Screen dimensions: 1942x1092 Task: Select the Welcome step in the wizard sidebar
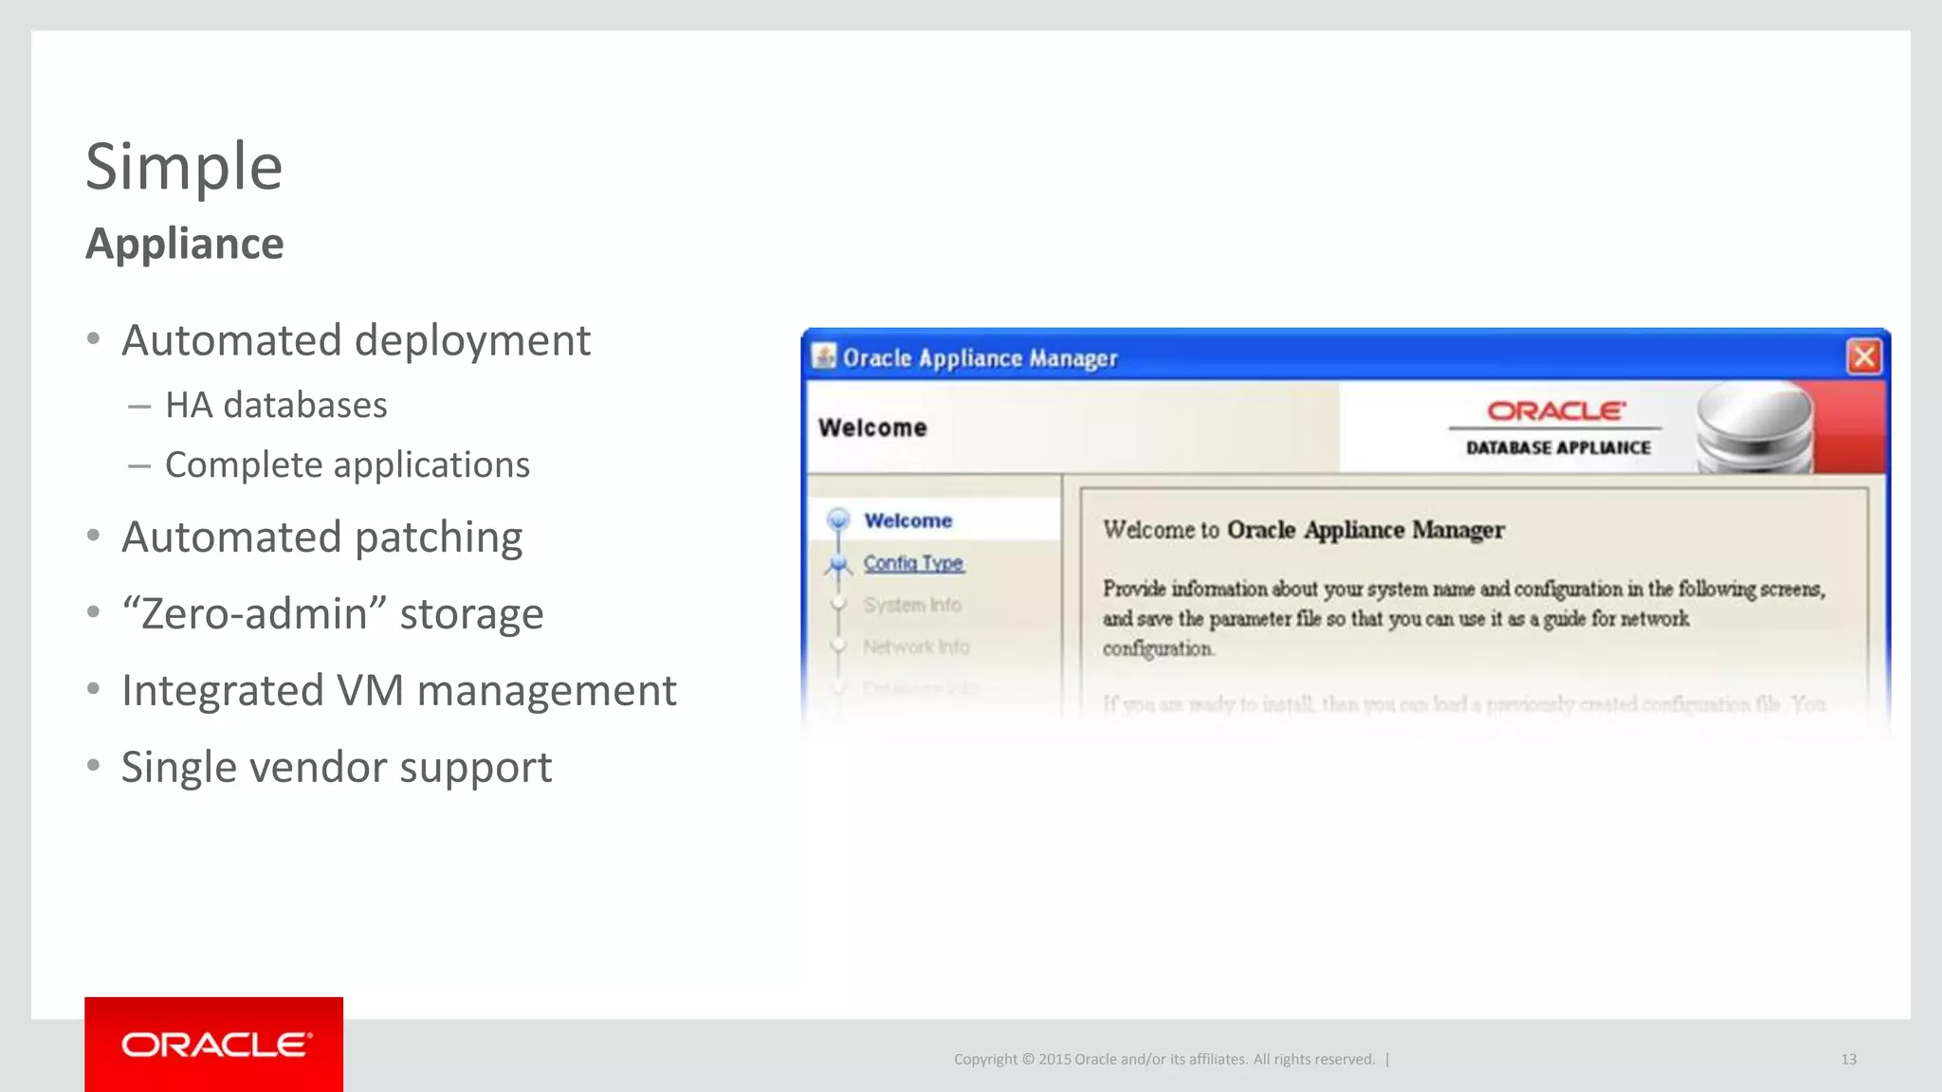click(x=907, y=520)
